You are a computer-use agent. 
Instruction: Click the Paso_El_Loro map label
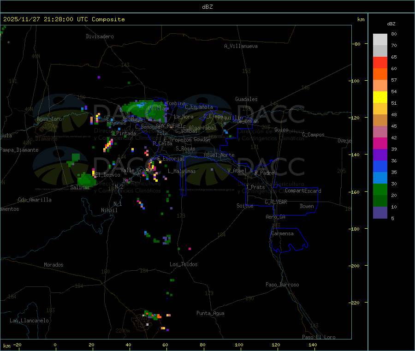point(319,337)
